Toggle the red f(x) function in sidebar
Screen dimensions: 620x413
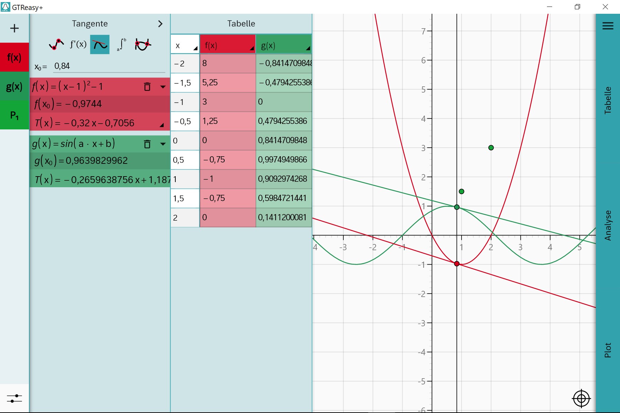pyautogui.click(x=14, y=57)
